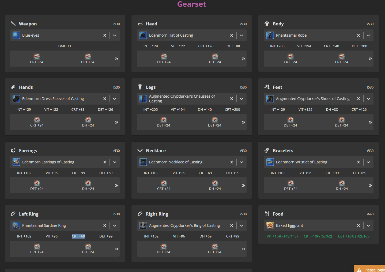Open the Head item dropdown
Viewport: 385px width, 272px height.
pyautogui.click(x=241, y=35)
